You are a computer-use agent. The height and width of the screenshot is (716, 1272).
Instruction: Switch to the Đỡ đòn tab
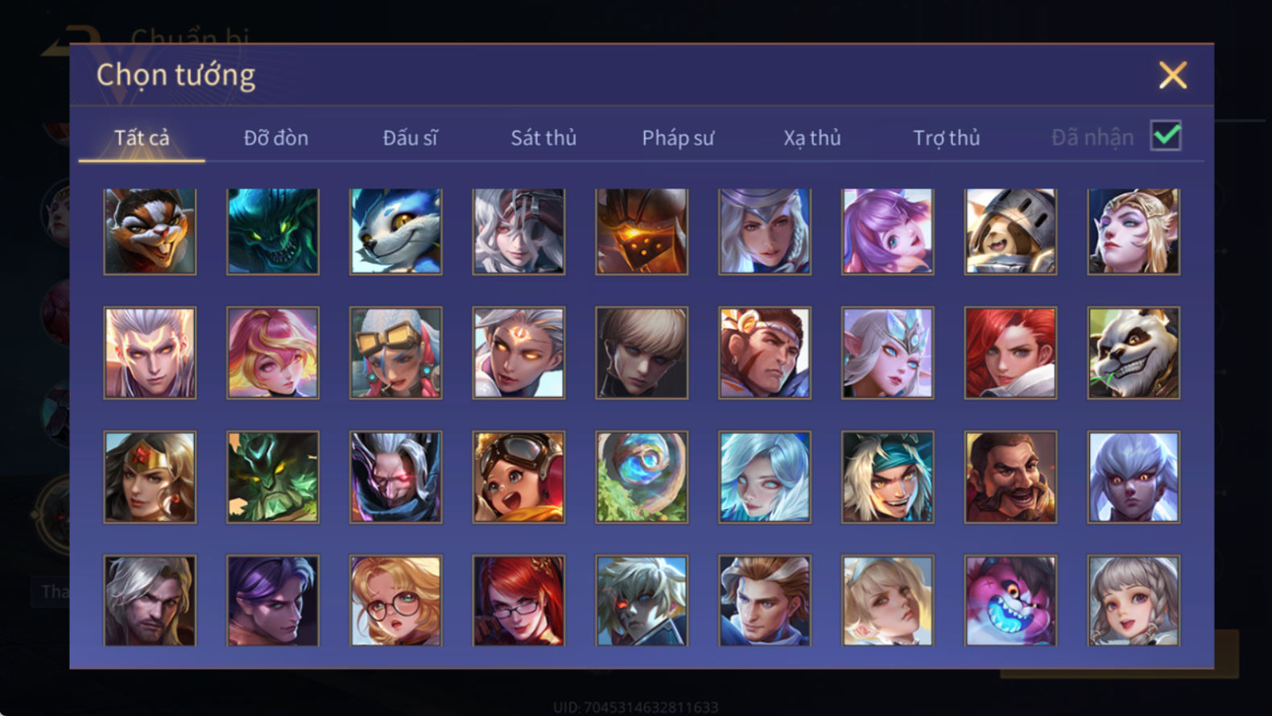point(276,138)
